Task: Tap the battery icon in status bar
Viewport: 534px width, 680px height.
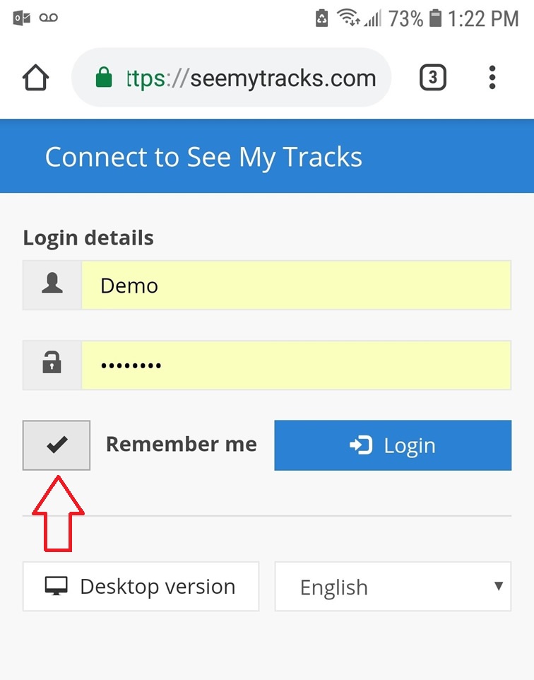Action: coord(435,18)
